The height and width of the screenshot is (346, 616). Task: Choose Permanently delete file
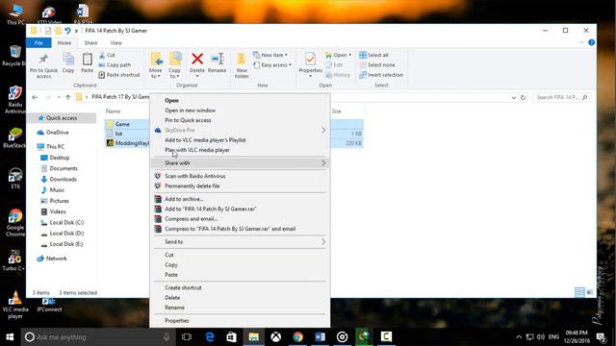click(192, 185)
